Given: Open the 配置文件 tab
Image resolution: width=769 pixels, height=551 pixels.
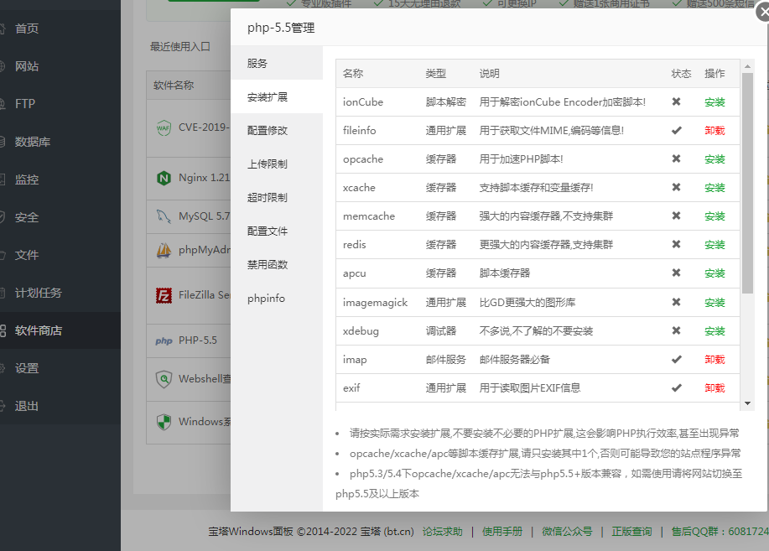Looking at the screenshot, I should tap(277, 231).
